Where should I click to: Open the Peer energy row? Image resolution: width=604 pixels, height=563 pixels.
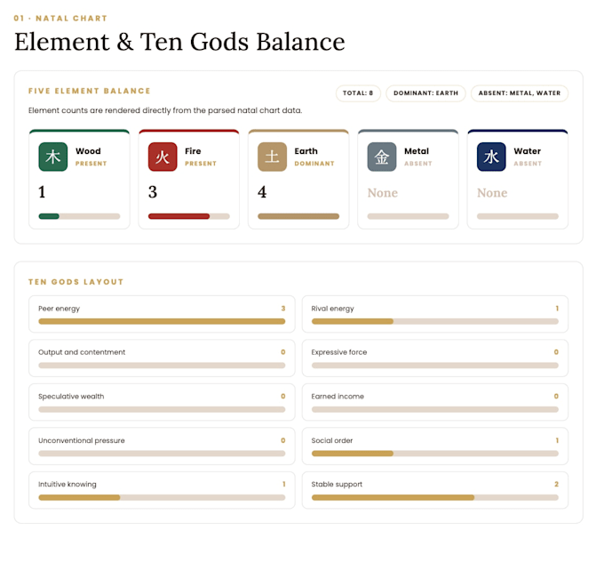(x=162, y=314)
